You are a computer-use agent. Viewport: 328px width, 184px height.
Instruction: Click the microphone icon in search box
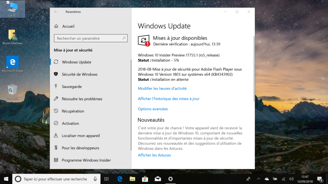[95, 179]
